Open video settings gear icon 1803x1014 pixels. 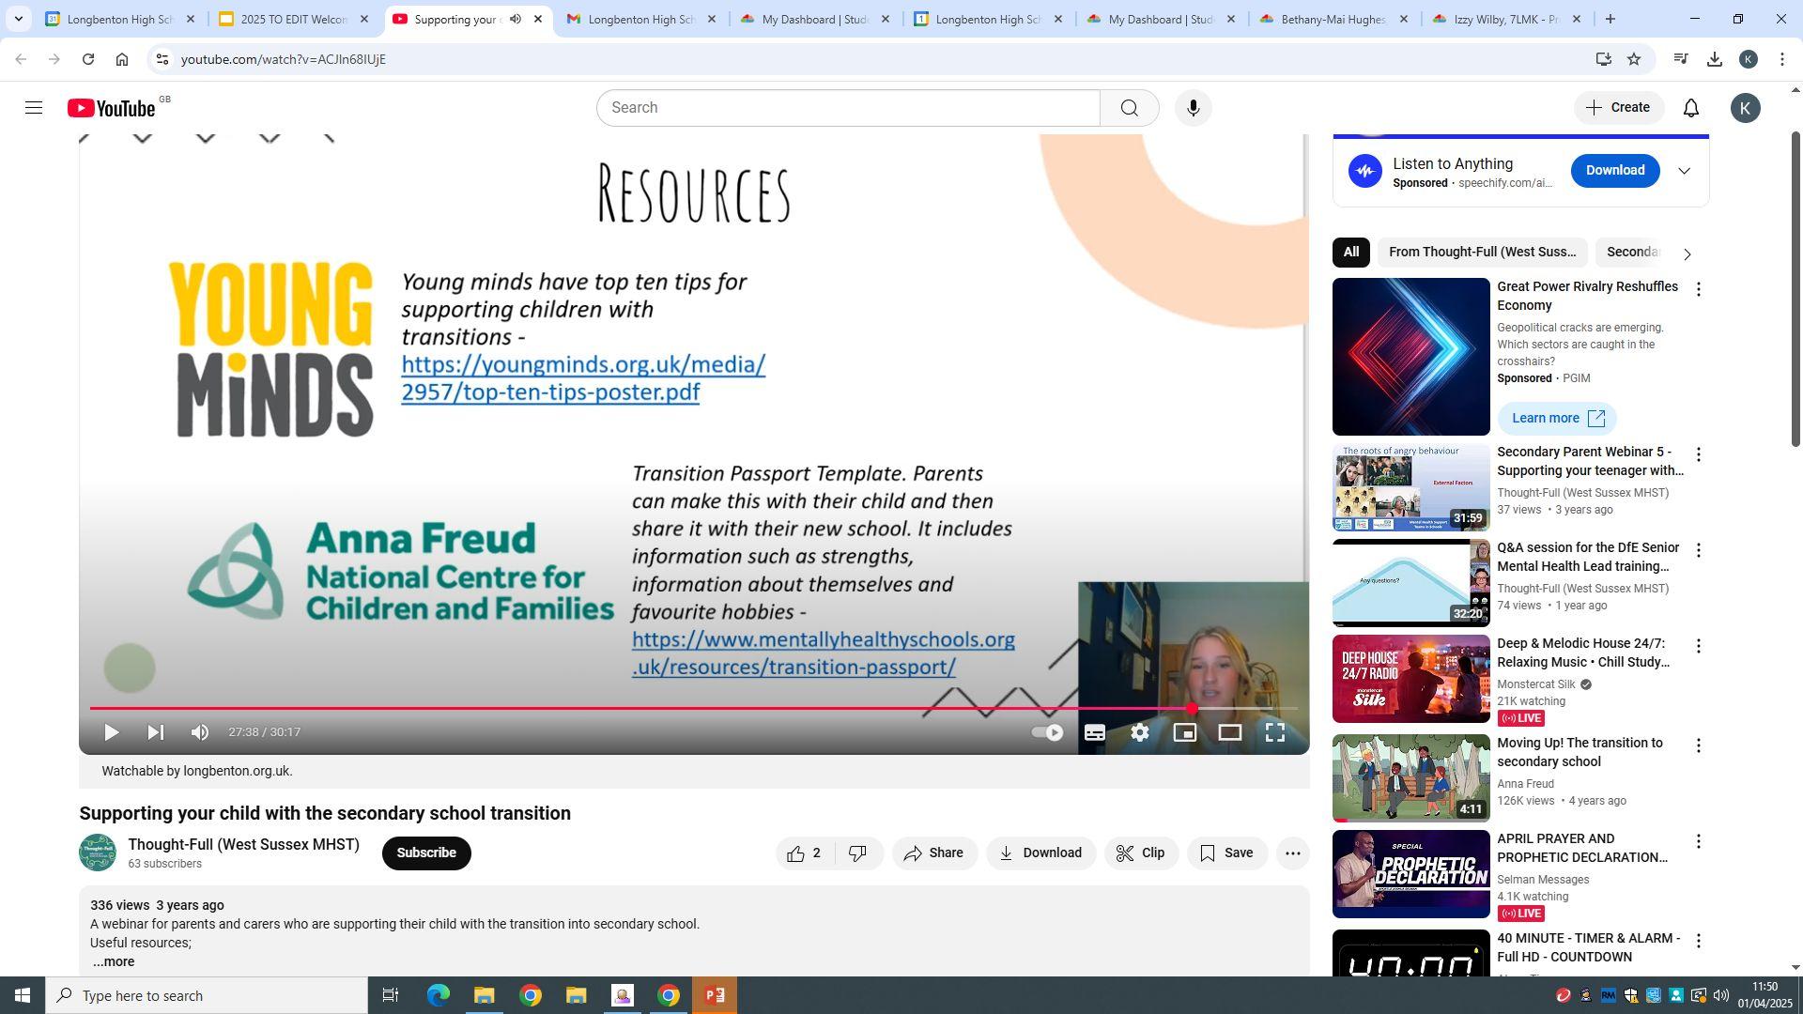(x=1139, y=732)
